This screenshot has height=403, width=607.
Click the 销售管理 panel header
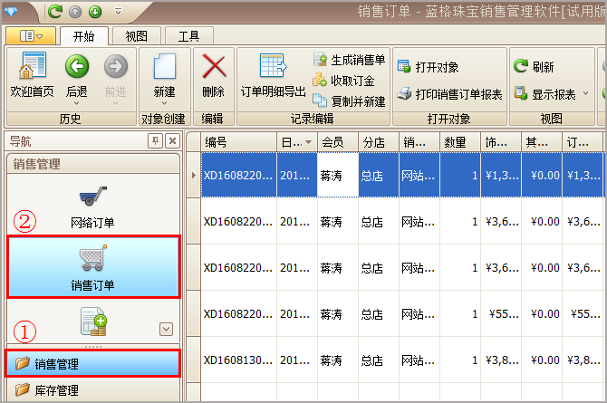pos(93,164)
